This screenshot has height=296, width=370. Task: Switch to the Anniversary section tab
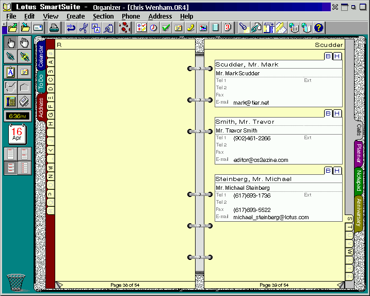359,212
